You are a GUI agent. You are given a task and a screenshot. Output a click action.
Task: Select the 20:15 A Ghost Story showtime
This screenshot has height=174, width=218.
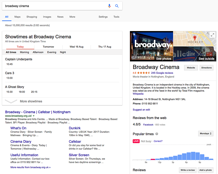(34, 92)
